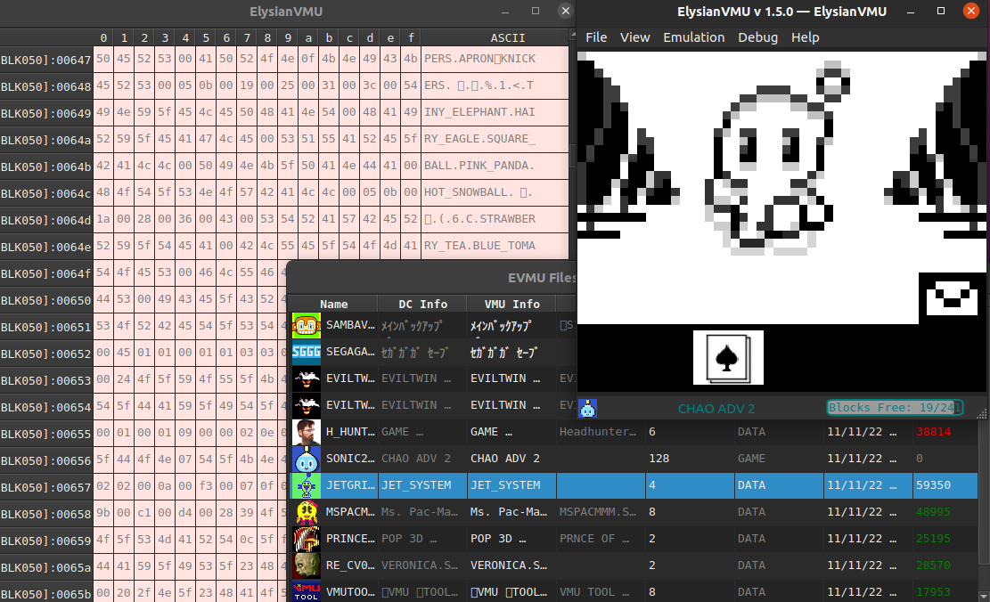Click the H_HUNT Headhunter face icon
This screenshot has height=602, width=990.
click(307, 432)
